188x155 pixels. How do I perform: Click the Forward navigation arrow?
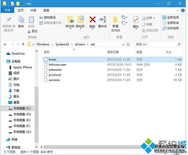[12, 45]
